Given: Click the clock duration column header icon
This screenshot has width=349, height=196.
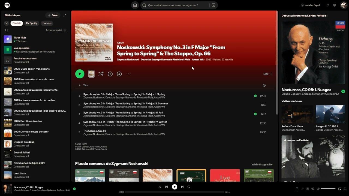Looking at the screenshot, I should (x=264, y=85).
